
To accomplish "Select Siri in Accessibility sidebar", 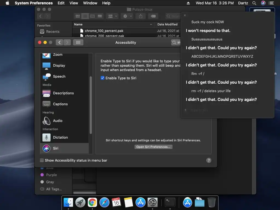I will click(x=64, y=148).
